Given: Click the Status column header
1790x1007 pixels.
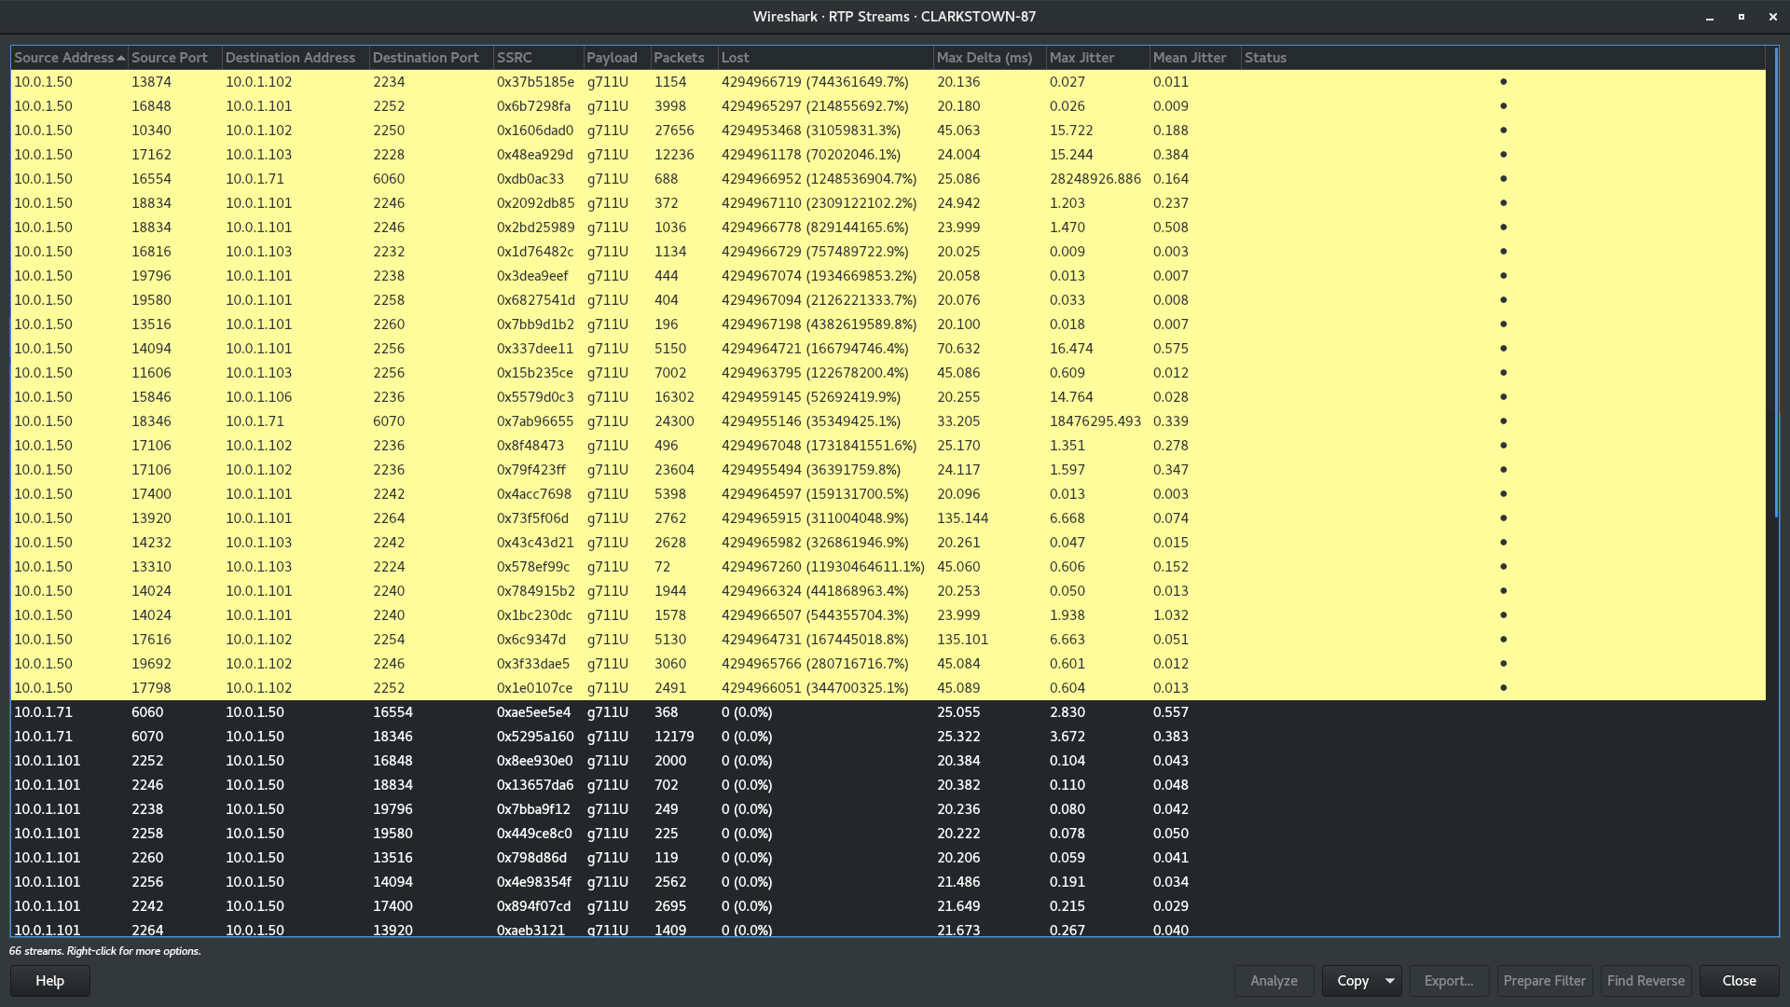Looking at the screenshot, I should tap(1503, 58).
